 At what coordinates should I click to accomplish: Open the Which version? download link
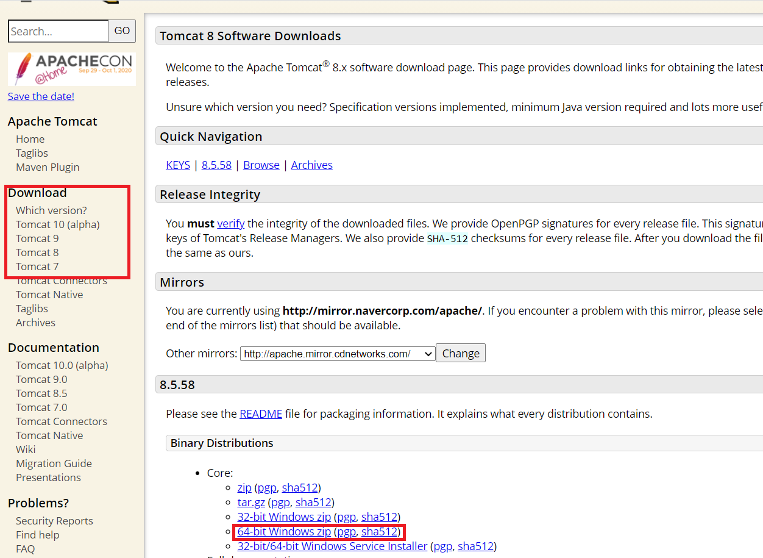[51, 210]
